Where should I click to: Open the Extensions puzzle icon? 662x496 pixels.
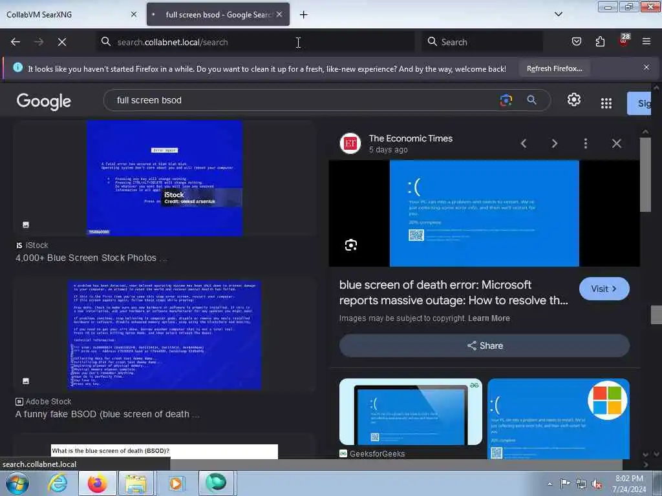(600, 41)
